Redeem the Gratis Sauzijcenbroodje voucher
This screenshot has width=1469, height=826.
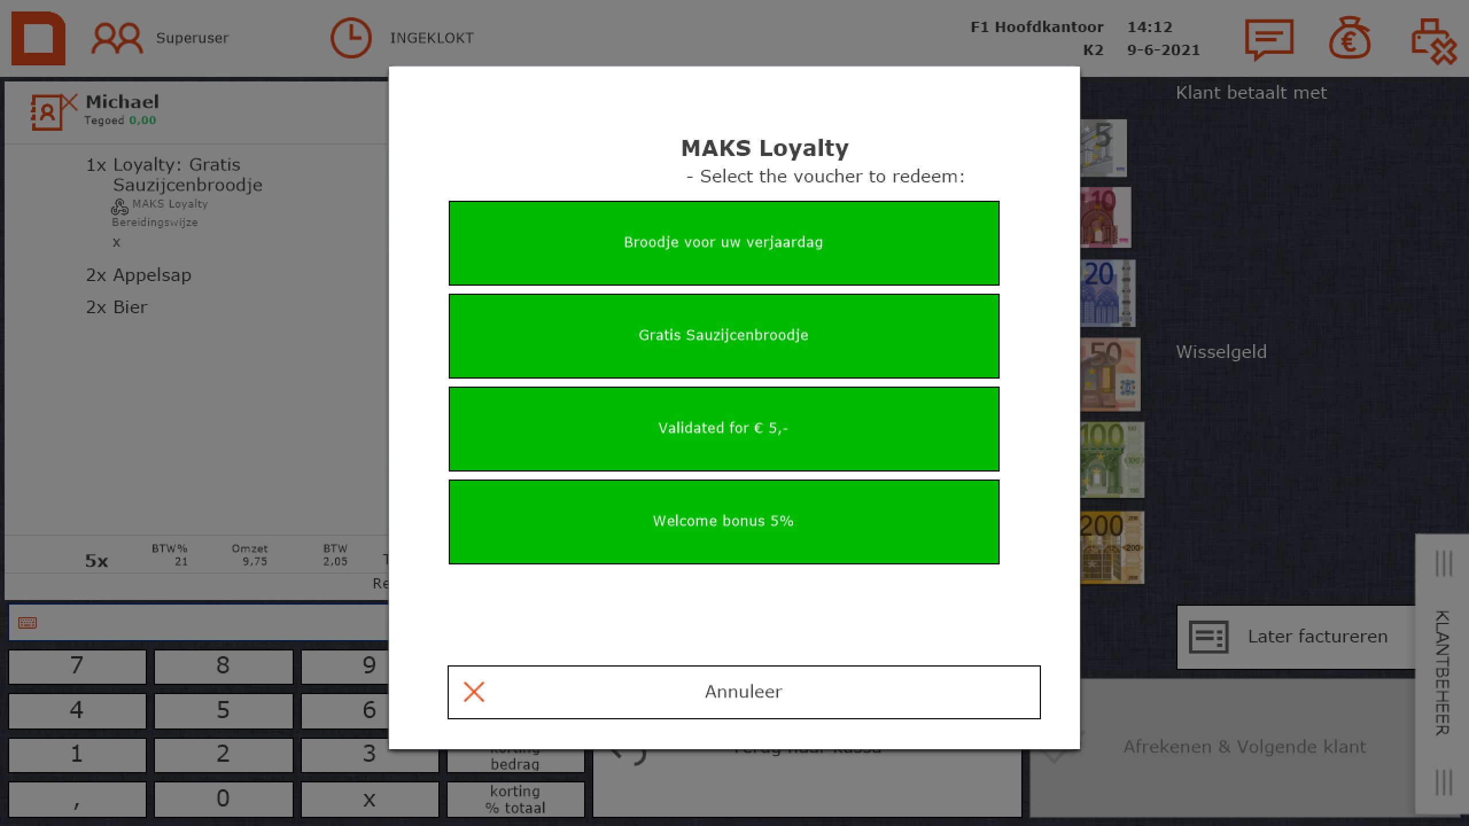pos(724,336)
